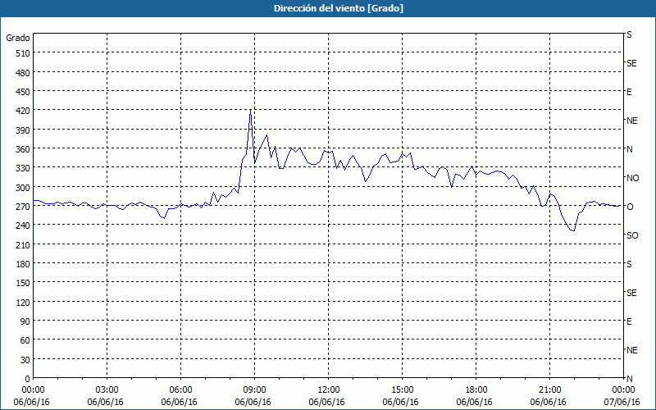Click the 00:00 label above 07/06/16
Image resolution: width=656 pixels, height=410 pixels.
[x=624, y=390]
